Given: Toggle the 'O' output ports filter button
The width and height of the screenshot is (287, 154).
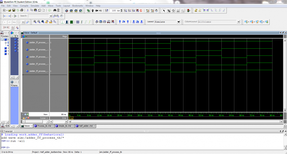Looking at the screenshot, I should pyautogui.click(x=9, y=22).
